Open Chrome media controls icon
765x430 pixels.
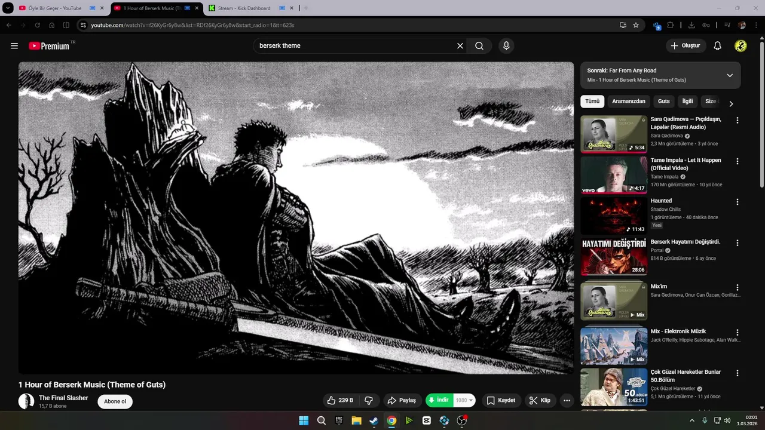click(x=727, y=25)
